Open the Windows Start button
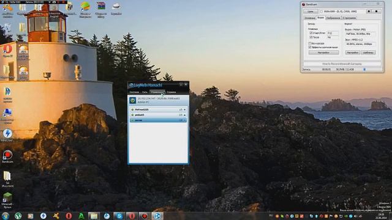 6,216
